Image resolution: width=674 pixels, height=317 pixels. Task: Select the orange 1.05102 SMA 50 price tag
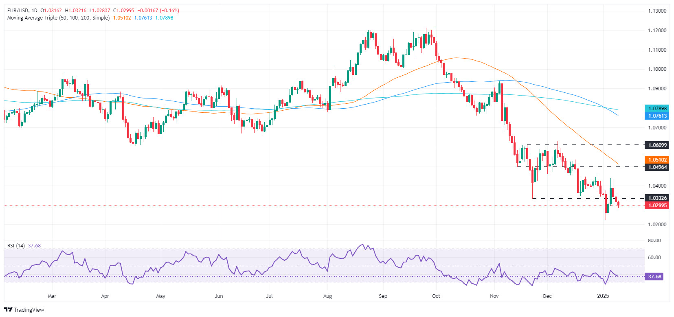[657, 160]
